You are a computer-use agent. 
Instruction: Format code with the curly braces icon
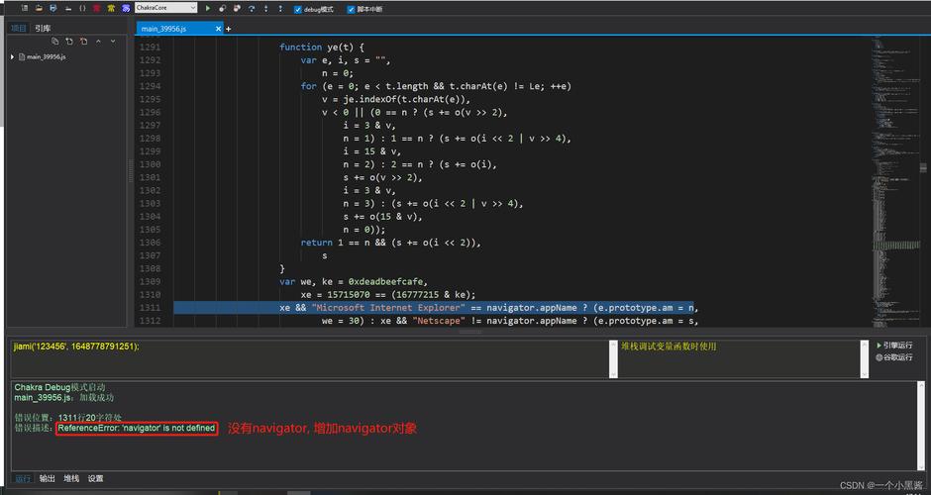click(82, 8)
